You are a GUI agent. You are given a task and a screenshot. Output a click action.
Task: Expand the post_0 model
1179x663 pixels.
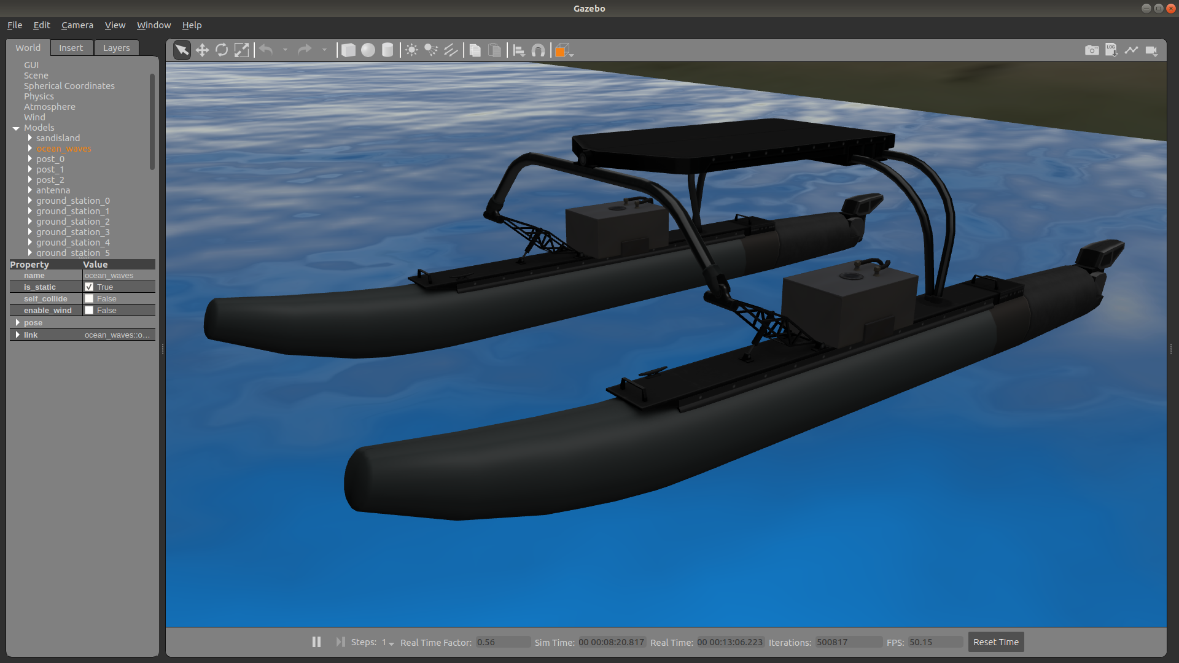click(29, 159)
